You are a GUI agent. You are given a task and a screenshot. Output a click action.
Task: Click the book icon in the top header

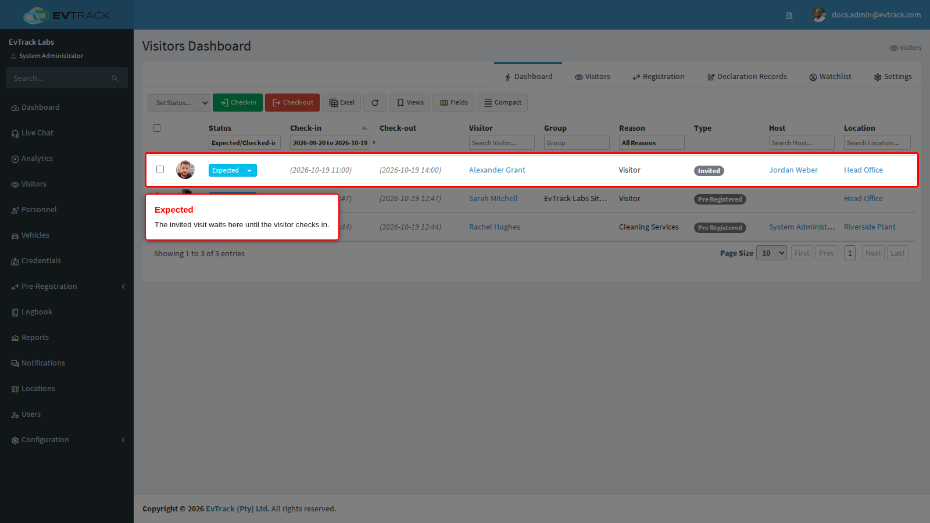click(x=789, y=16)
